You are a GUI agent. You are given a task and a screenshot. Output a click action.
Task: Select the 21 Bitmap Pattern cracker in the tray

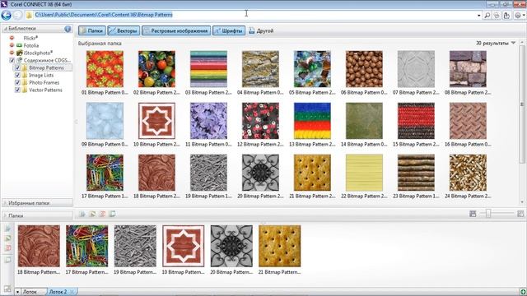pos(280,246)
